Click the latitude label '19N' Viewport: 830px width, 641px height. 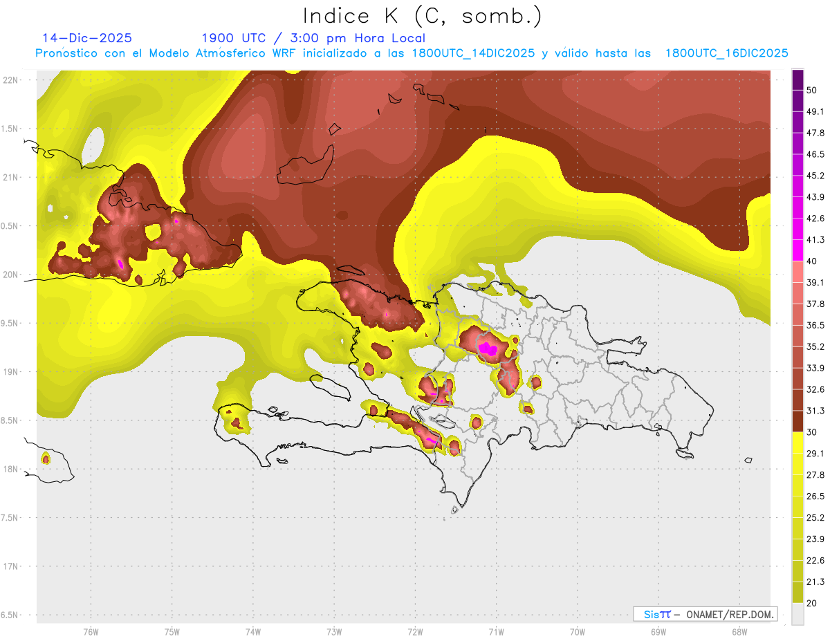(11, 372)
